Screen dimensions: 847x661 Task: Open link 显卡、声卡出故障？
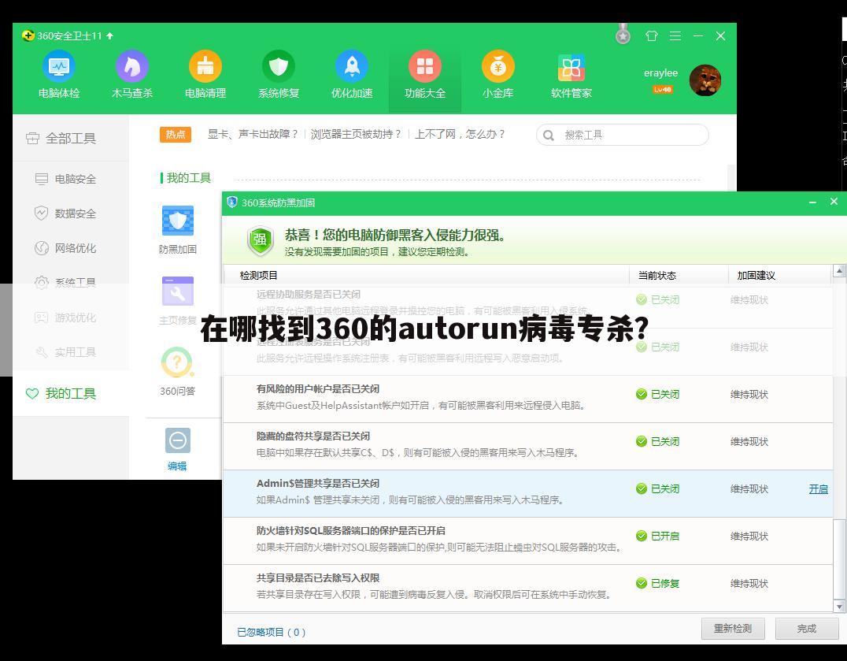253,134
